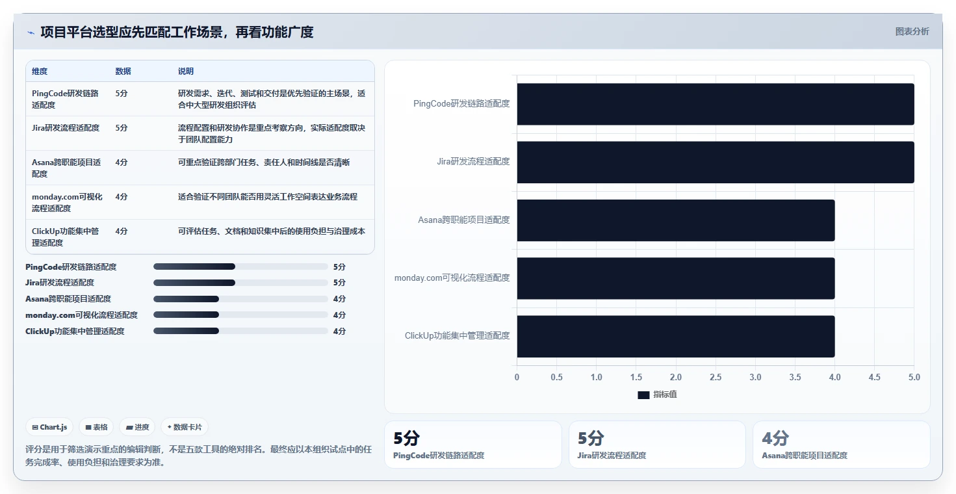Click the Chart.js tag pill
The height and width of the screenshot is (494, 956).
50,427
